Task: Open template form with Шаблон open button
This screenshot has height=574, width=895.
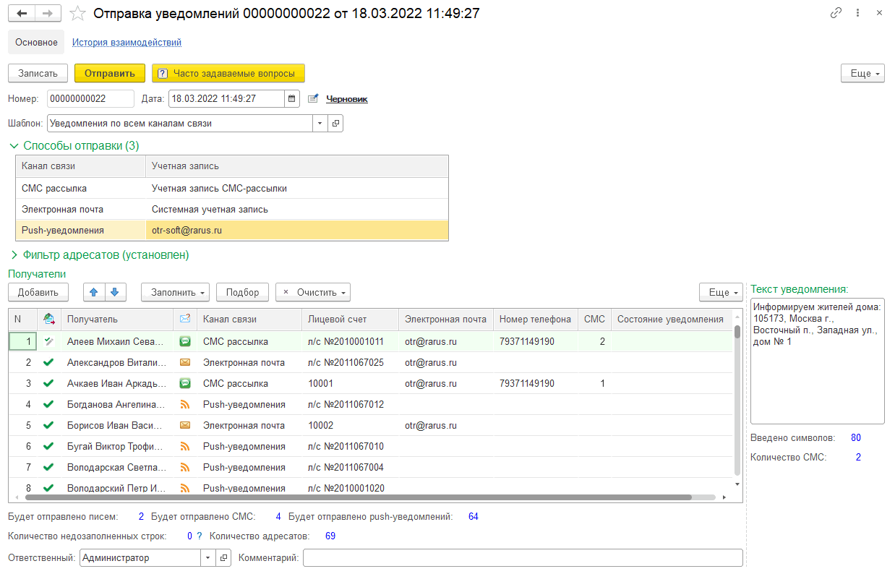Action: click(335, 124)
